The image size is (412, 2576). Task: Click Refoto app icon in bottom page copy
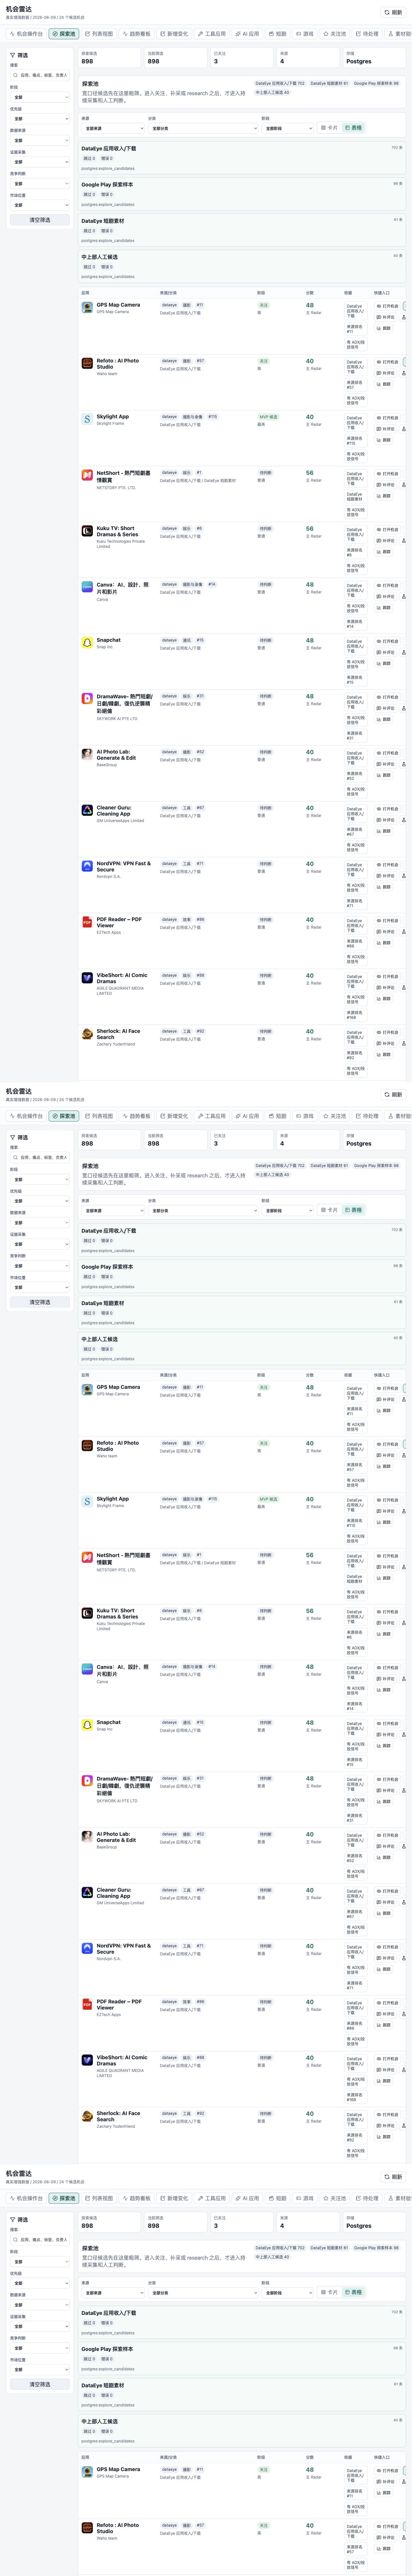(87, 2527)
